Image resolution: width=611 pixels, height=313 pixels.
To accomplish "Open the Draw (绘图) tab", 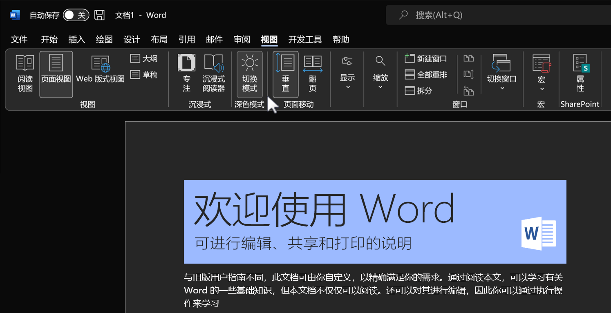I will [x=104, y=40].
